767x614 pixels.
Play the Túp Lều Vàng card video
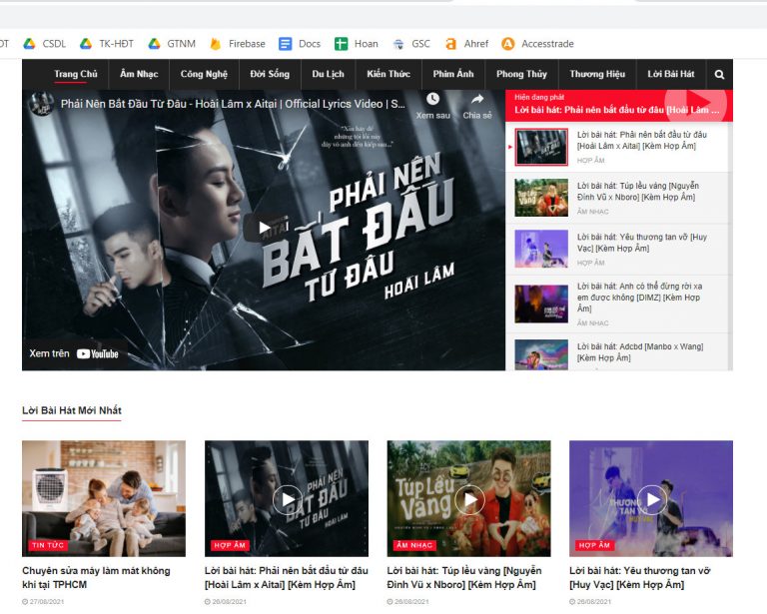pyautogui.click(x=469, y=499)
